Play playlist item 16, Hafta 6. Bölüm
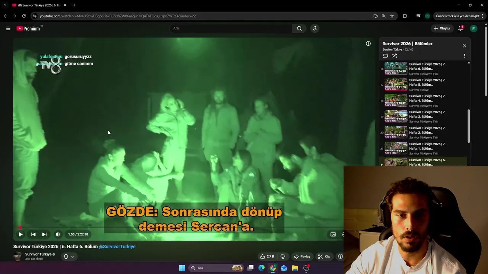Image resolution: width=488 pixels, height=274 pixels. (x=423, y=69)
